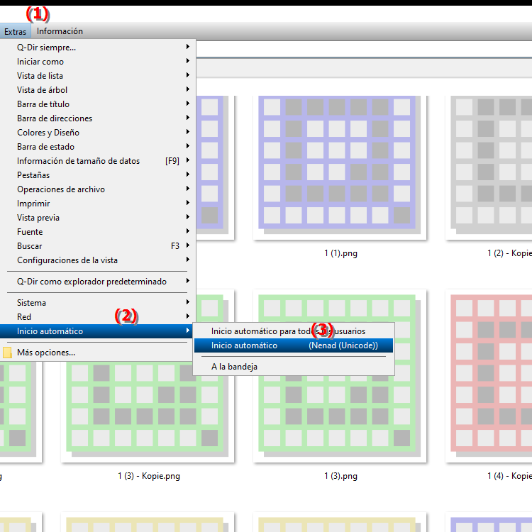532x532 pixels.
Task: Select A la bandeja option
Action: 294,367
